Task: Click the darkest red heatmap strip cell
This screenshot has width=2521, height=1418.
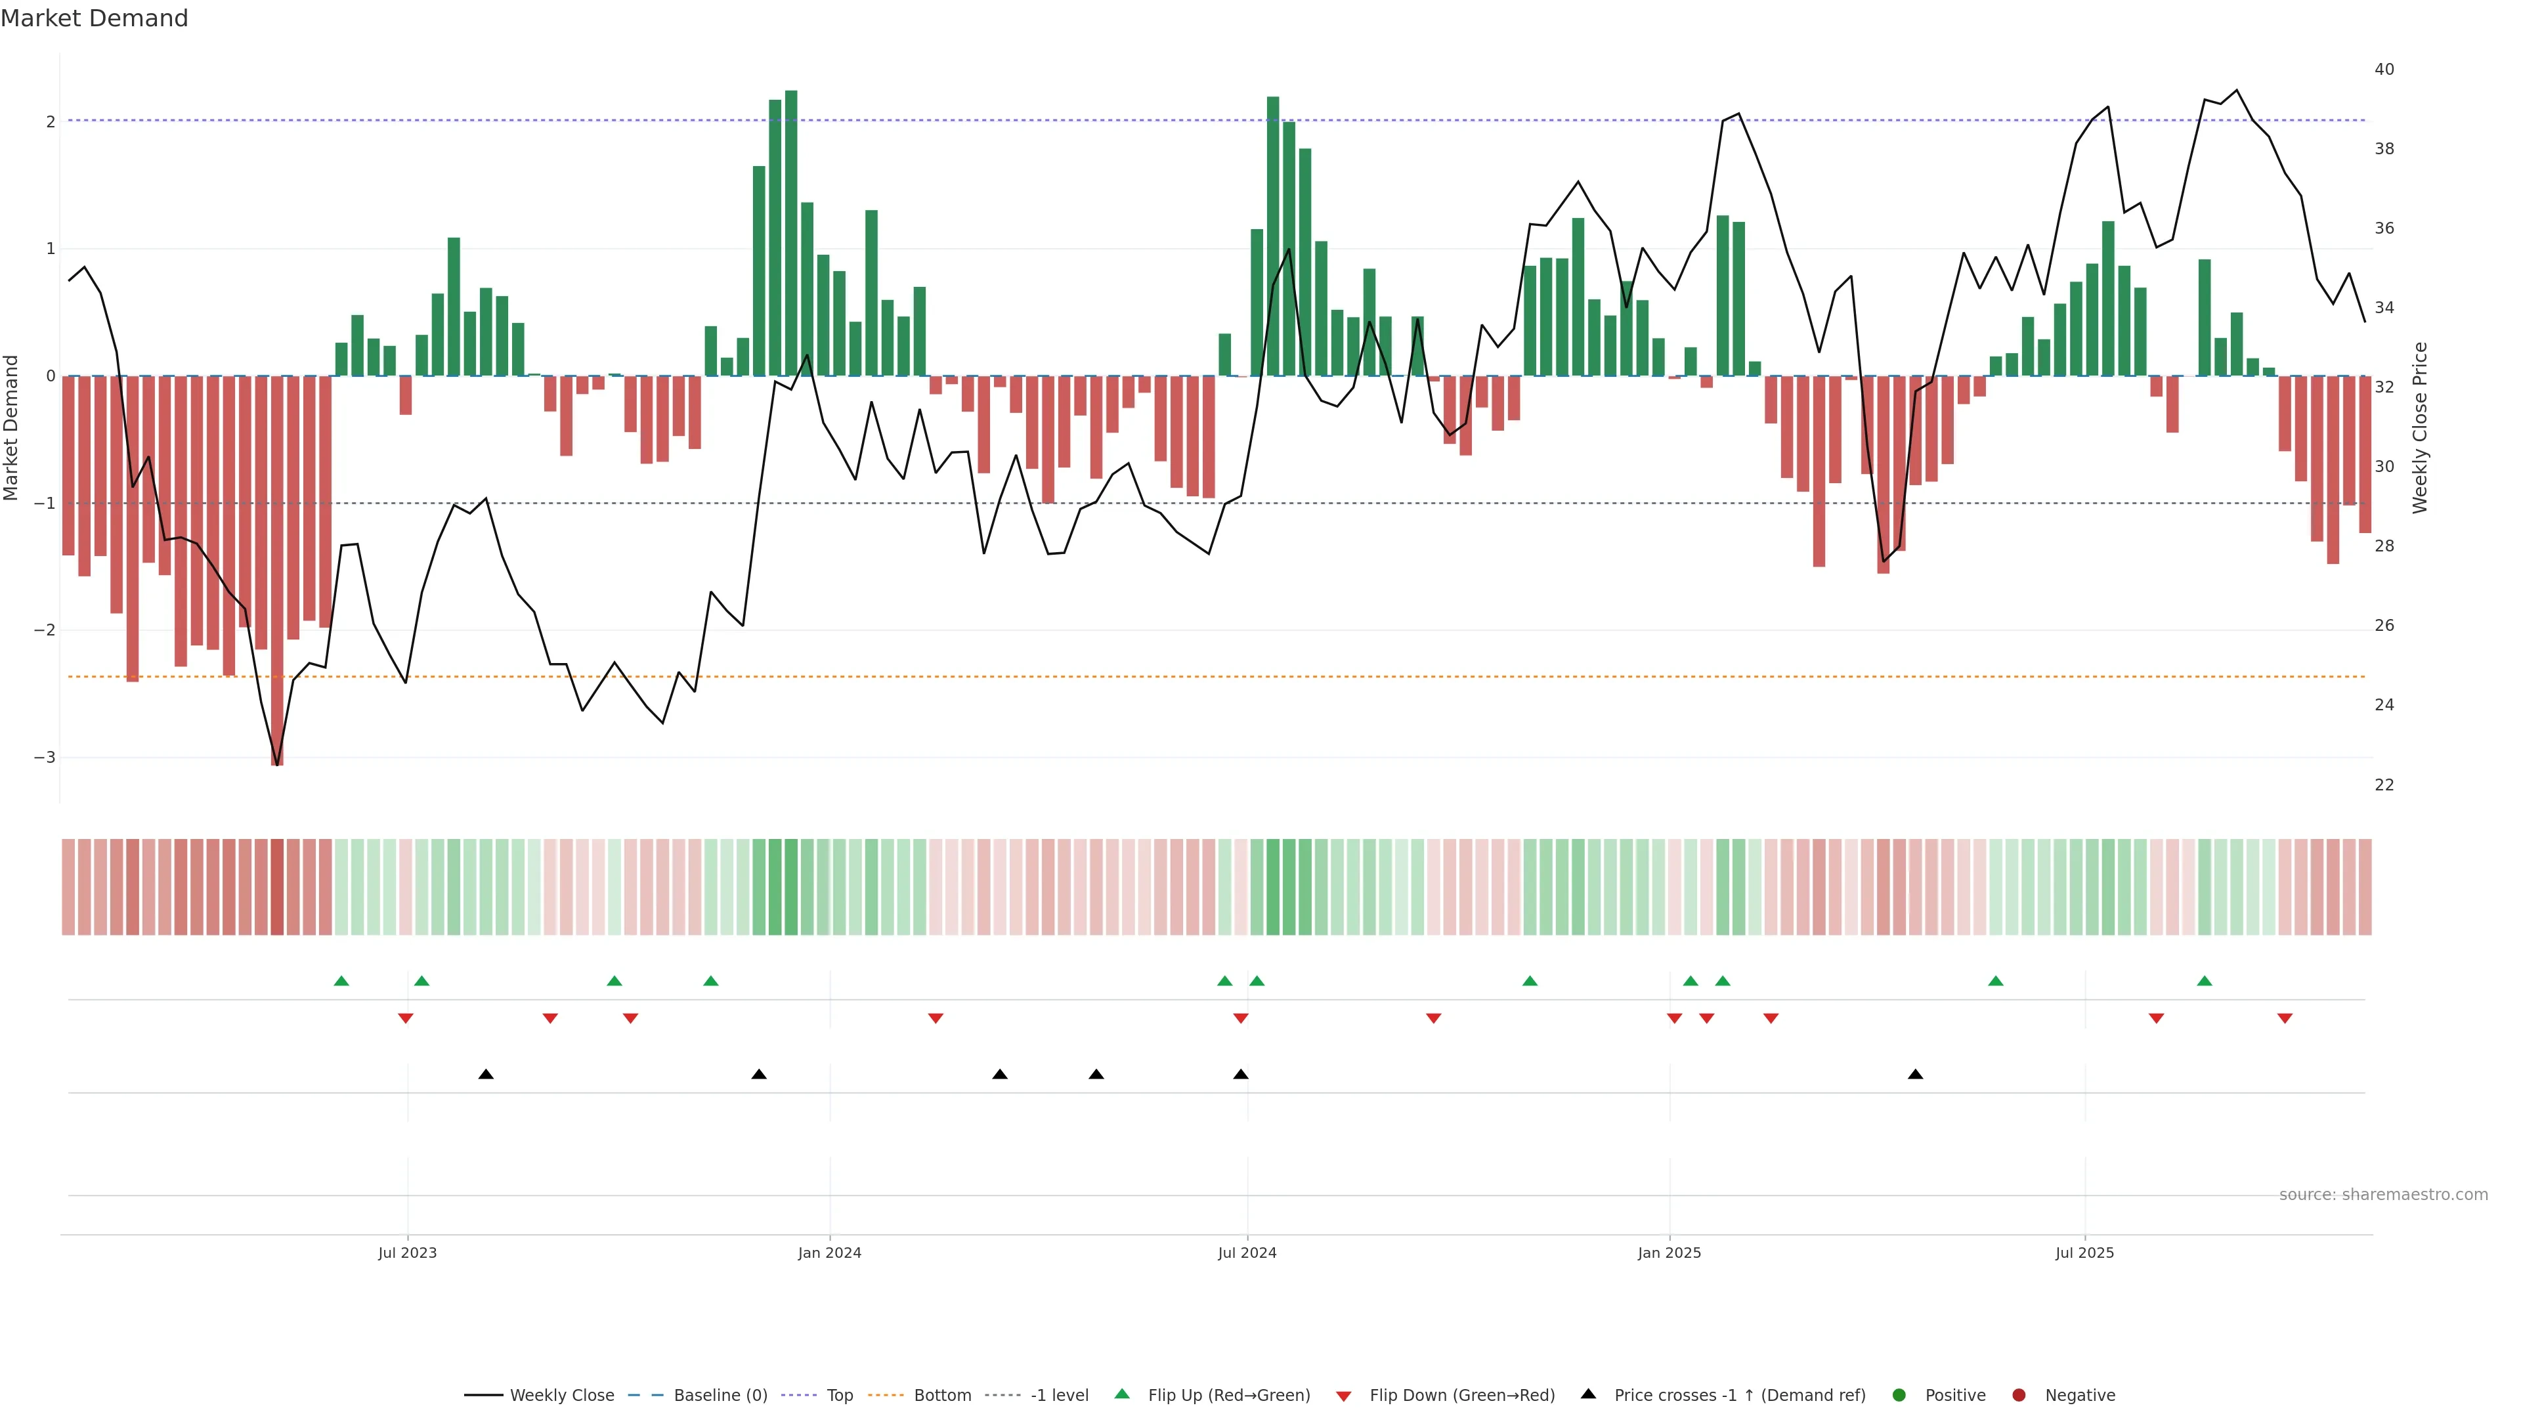Action: 277,887
